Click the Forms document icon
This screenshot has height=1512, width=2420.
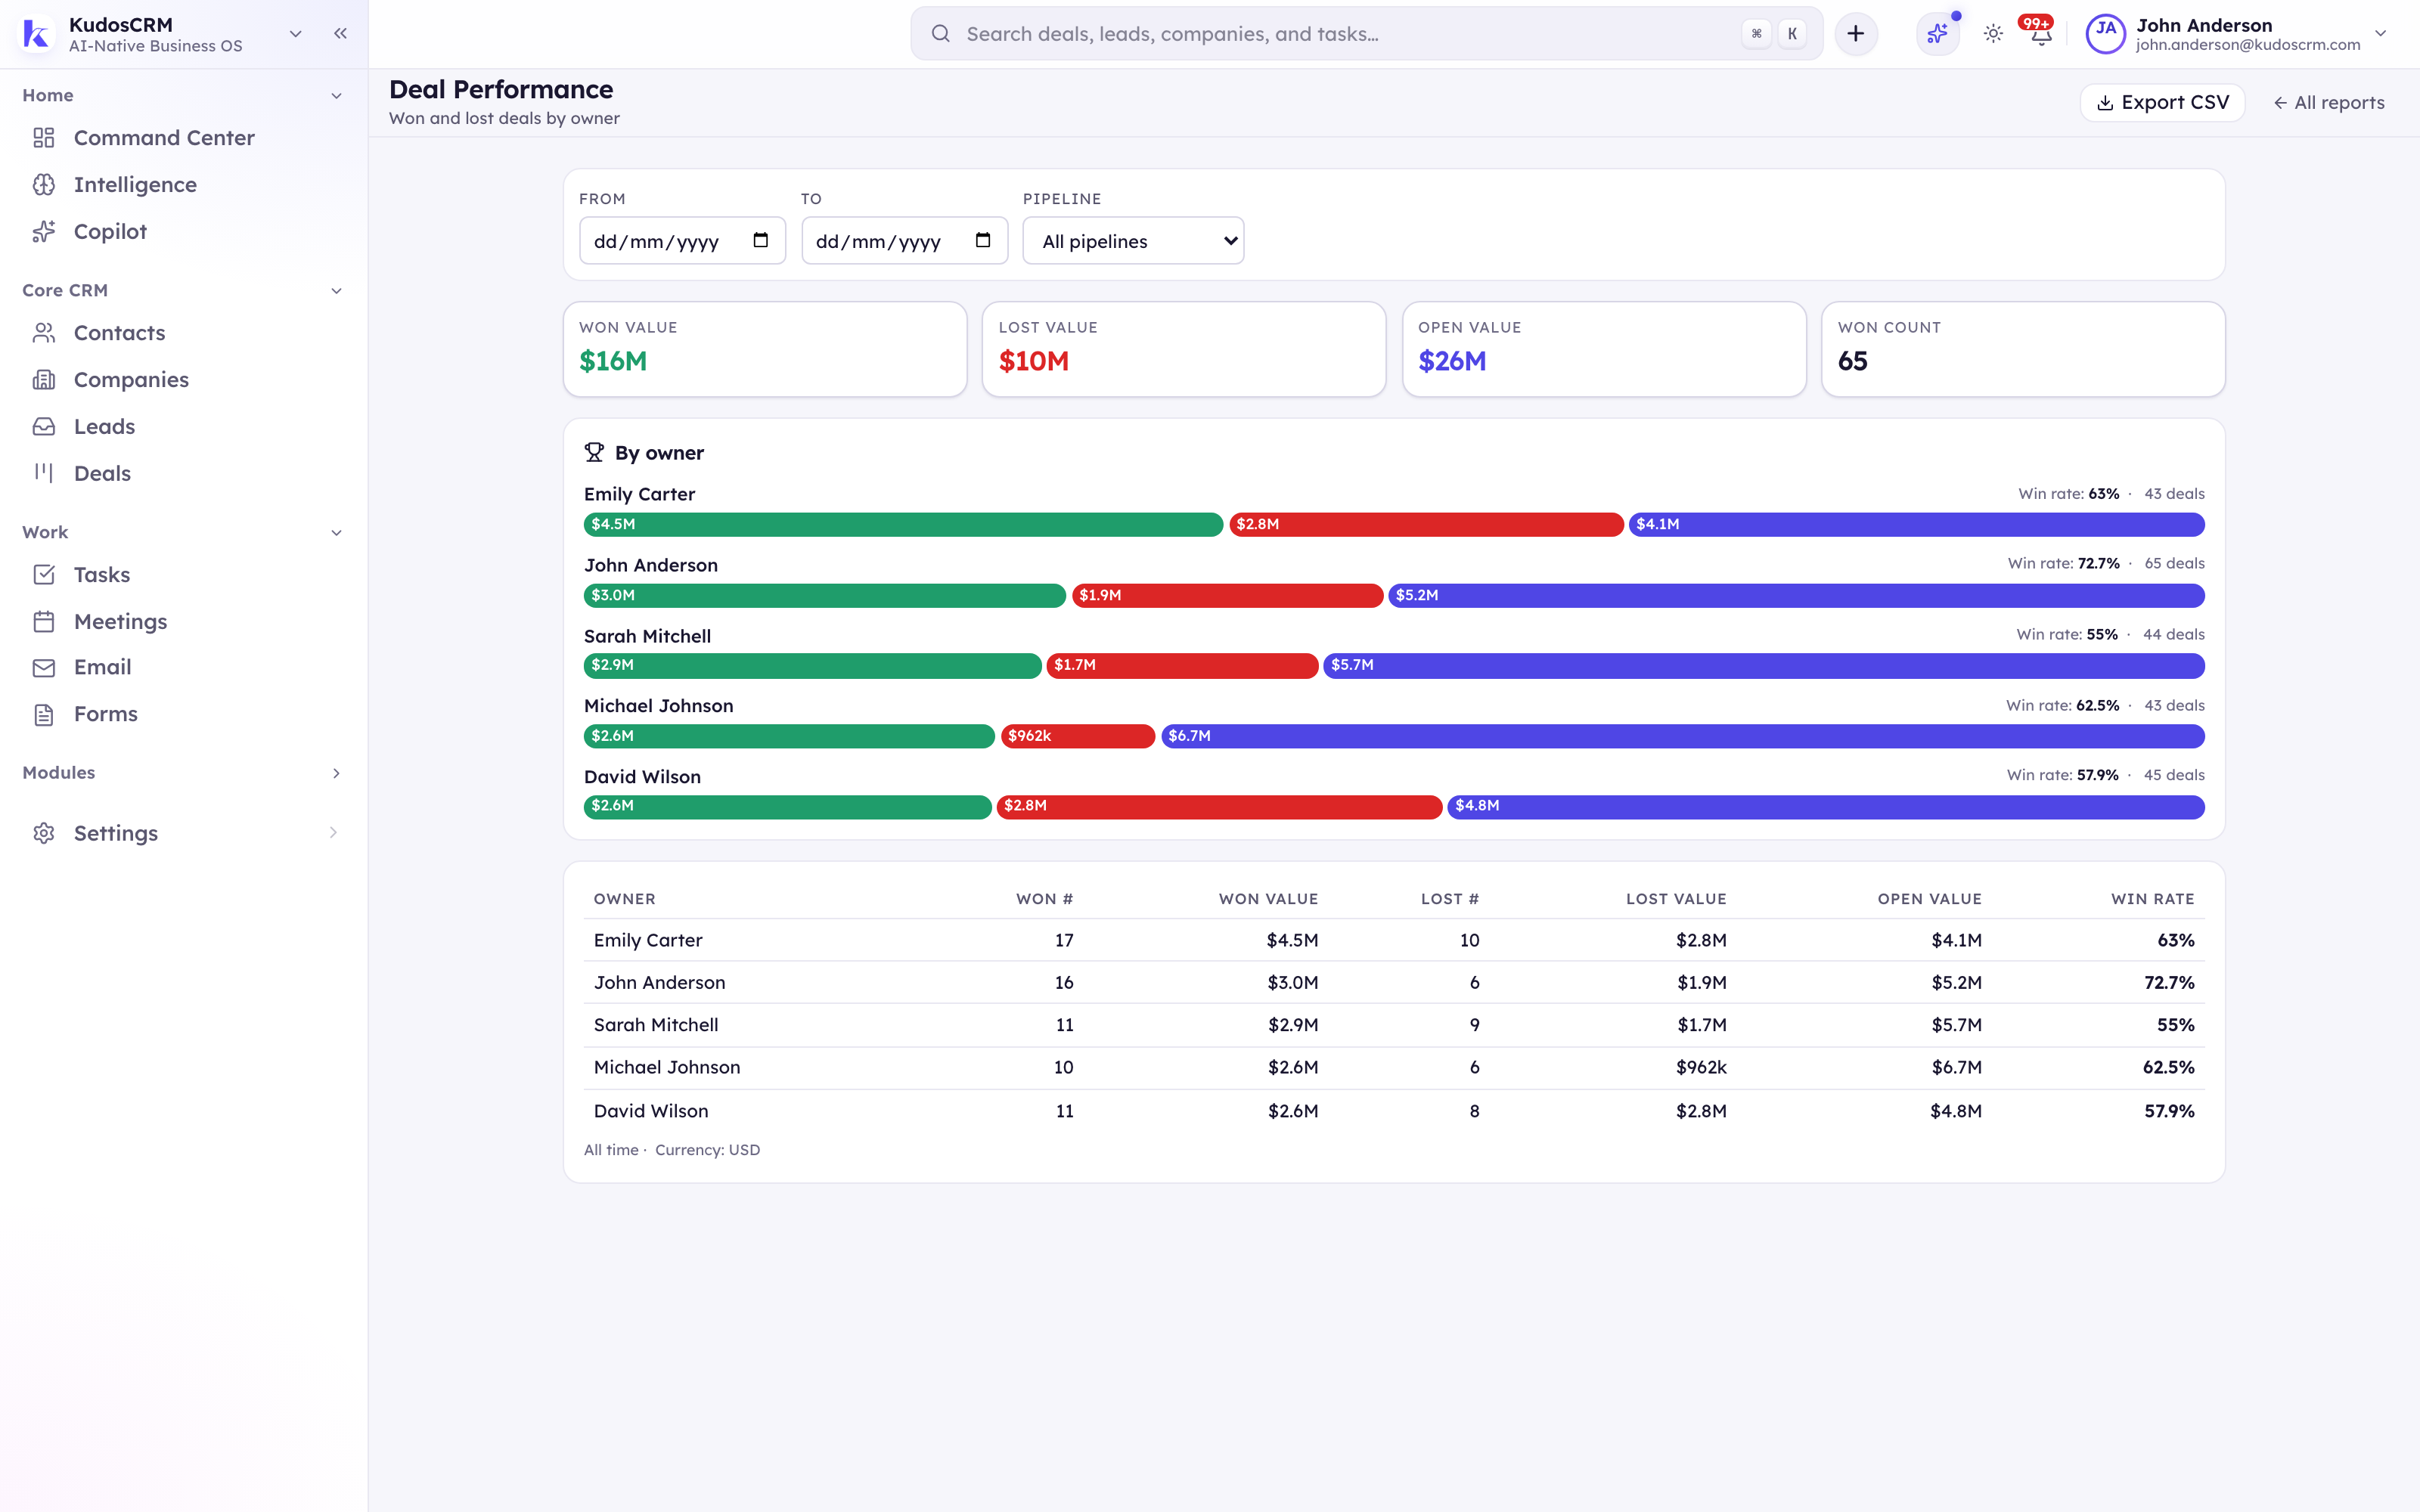[44, 714]
